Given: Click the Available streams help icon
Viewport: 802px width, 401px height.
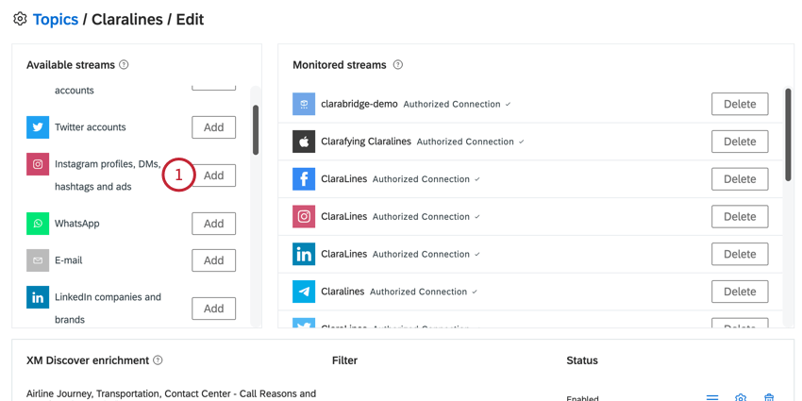Looking at the screenshot, I should (124, 65).
